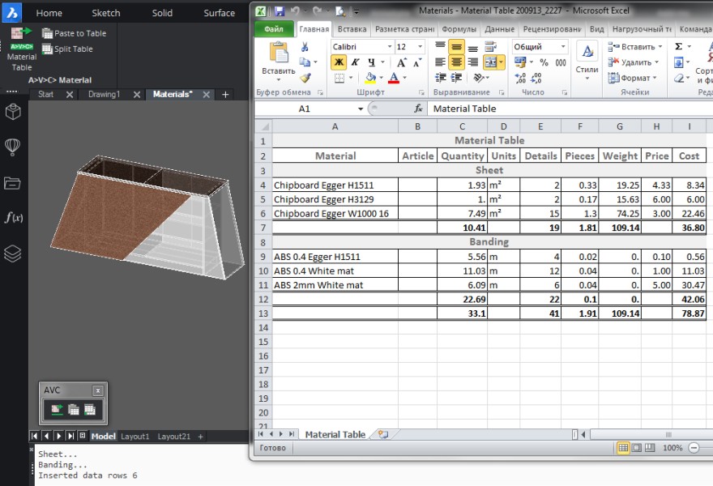
Task: Open the Excel 'Формулы' ribbon tab
Action: pyautogui.click(x=459, y=29)
